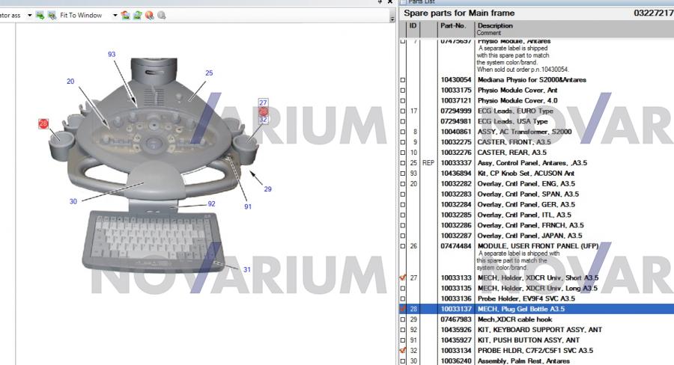Uncheck the checked box for ID 27
The image size is (674, 365).
(403, 277)
